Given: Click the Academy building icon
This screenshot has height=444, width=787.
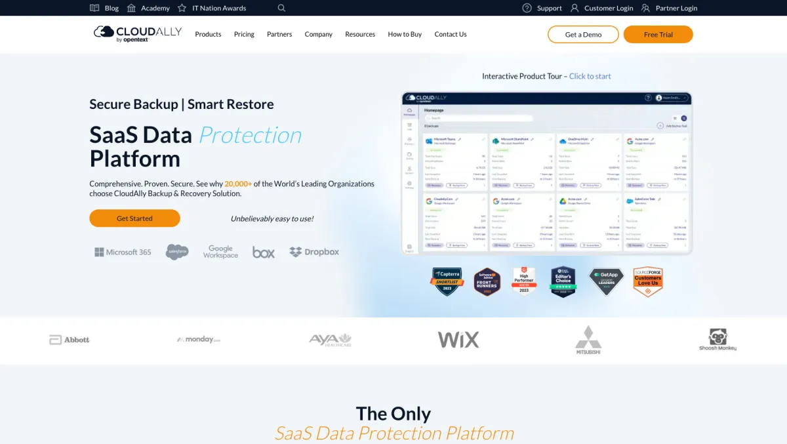Looking at the screenshot, I should [131, 8].
